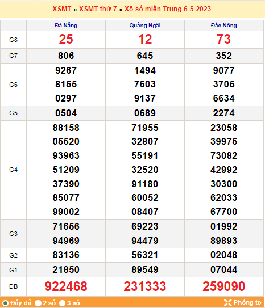Click the Phóng to expand icon
265x308 pixels.
point(227,302)
